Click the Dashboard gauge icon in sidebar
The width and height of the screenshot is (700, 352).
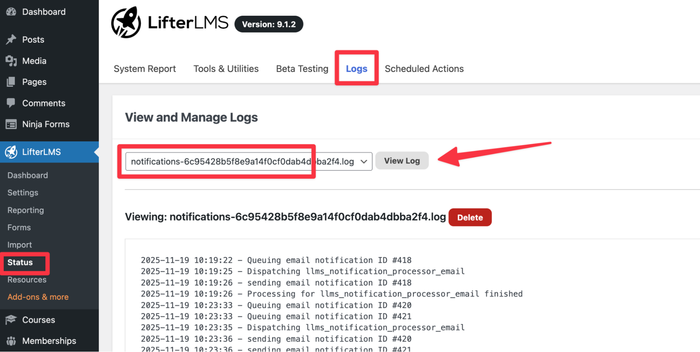click(11, 12)
